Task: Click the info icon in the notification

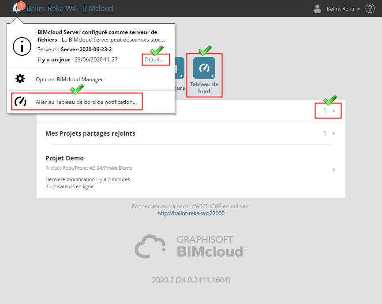Action: point(22,46)
